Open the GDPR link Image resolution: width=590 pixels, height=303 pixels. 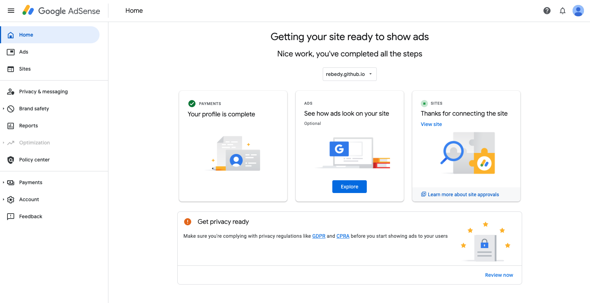319,236
